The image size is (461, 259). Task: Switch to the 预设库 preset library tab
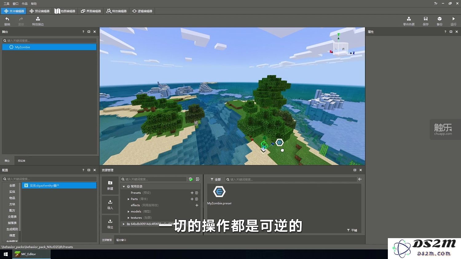pos(22,161)
